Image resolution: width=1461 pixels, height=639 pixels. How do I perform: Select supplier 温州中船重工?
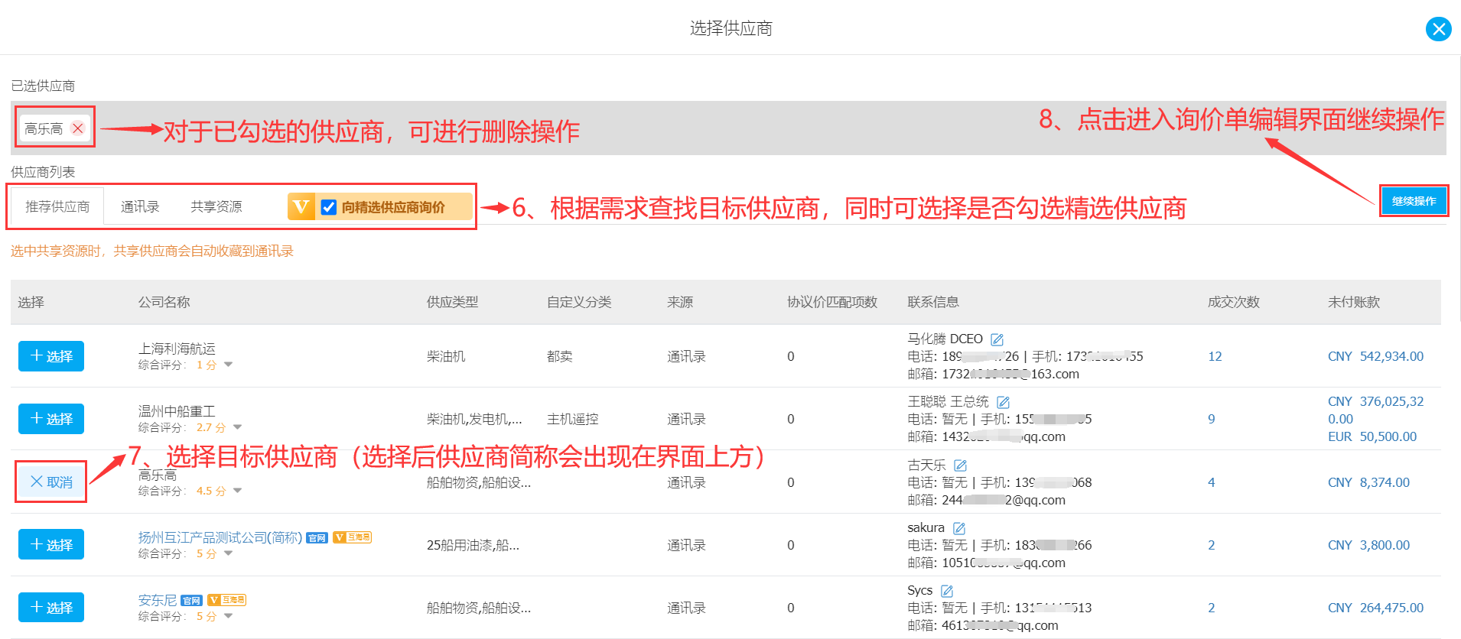(51, 419)
